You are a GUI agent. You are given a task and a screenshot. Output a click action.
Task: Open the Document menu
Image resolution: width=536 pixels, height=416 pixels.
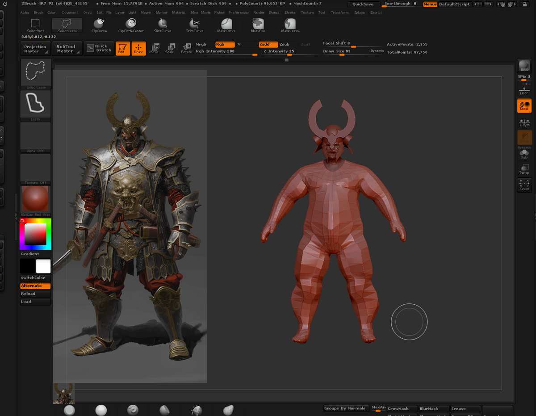click(x=70, y=13)
